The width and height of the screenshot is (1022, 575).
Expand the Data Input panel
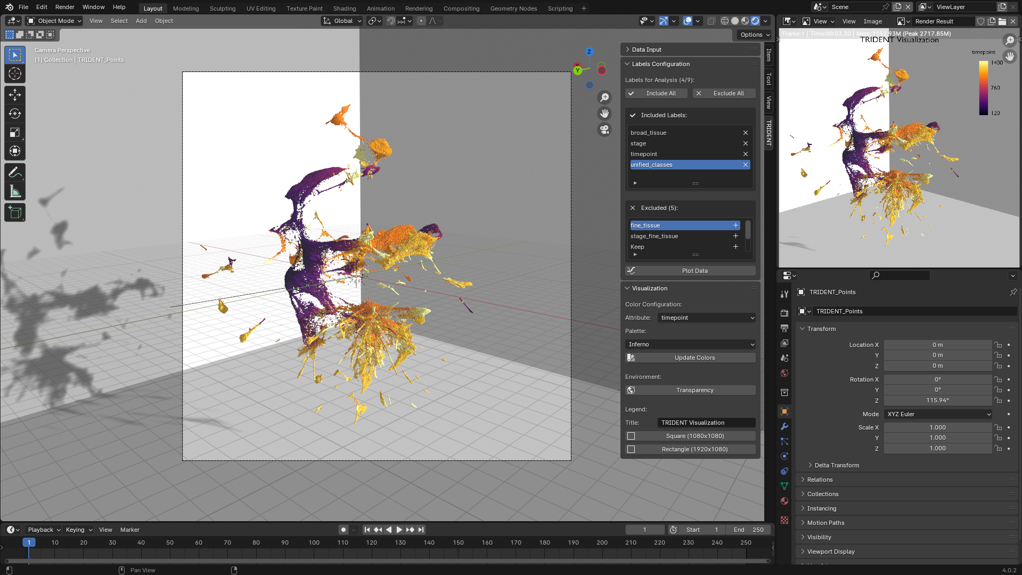[646, 50]
